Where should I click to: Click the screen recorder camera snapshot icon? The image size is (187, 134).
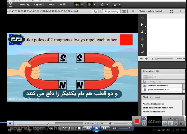(144, 119)
